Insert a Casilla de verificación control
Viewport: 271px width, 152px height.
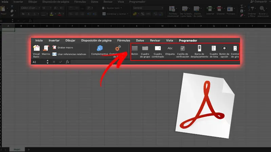[x=183, y=52]
